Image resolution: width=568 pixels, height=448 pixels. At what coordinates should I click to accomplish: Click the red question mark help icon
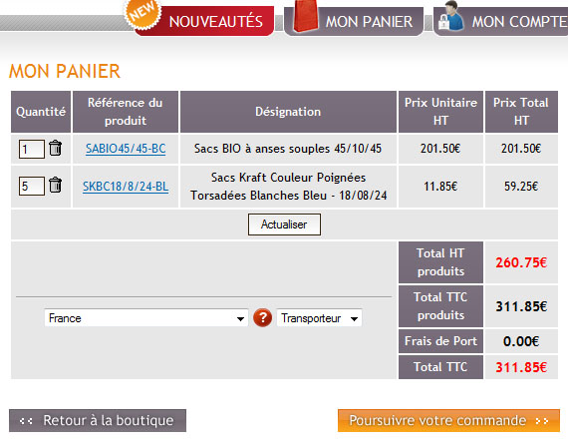263,318
